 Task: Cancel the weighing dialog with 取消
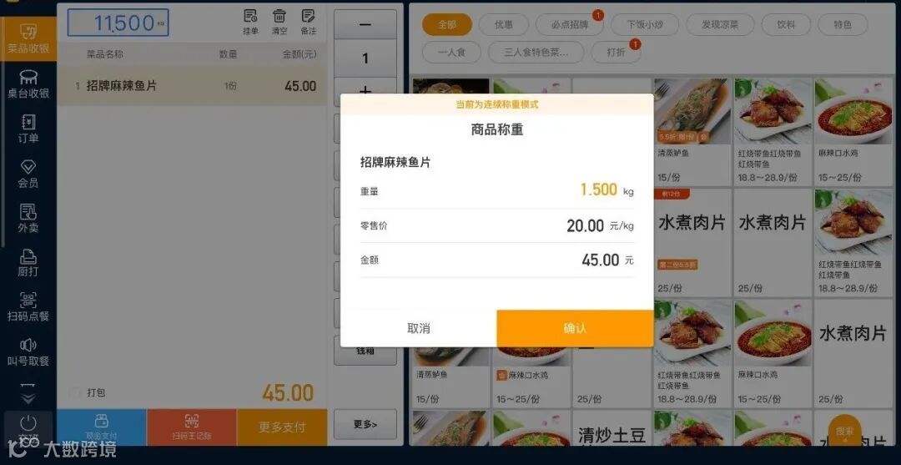click(x=418, y=328)
